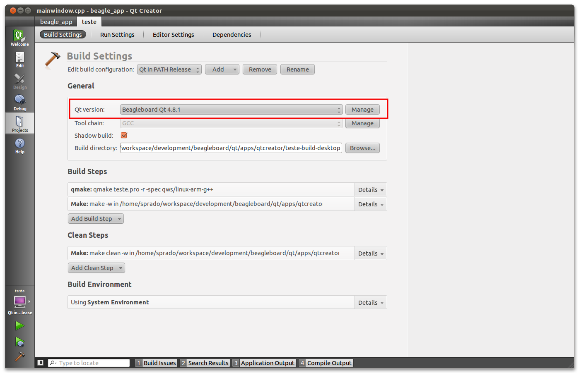Open the Add Clean Step dropdown

pyautogui.click(x=96, y=268)
